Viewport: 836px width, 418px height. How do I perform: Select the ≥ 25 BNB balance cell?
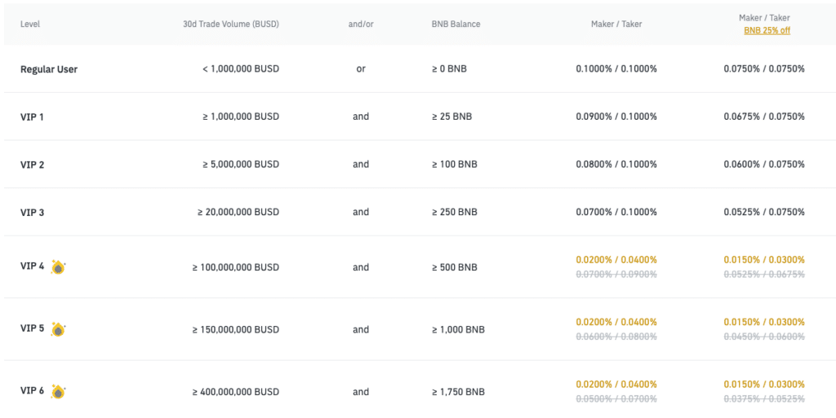[x=451, y=117]
